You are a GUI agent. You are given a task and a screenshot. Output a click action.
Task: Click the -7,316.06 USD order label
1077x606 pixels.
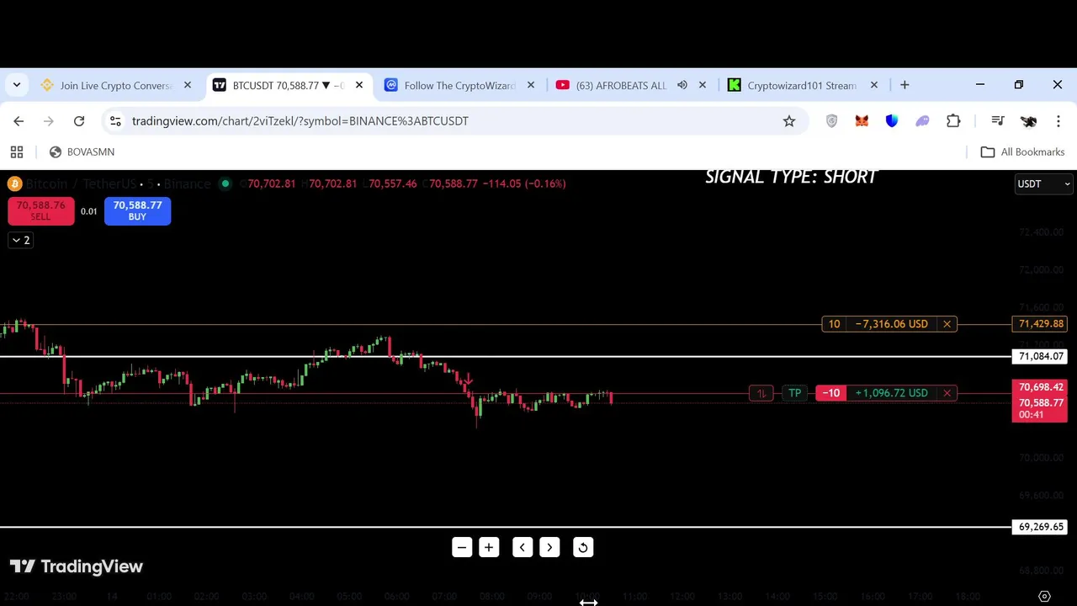pyautogui.click(x=891, y=324)
